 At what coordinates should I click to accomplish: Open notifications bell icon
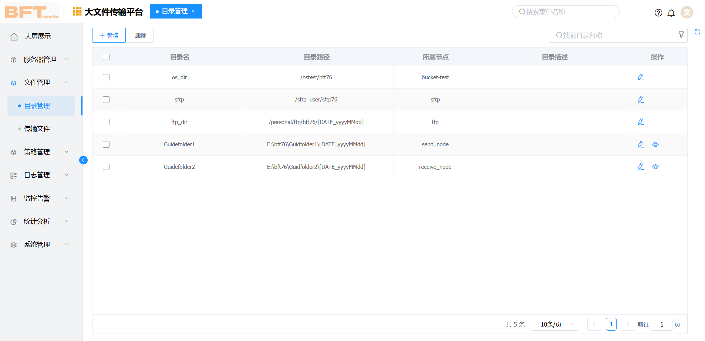(671, 13)
